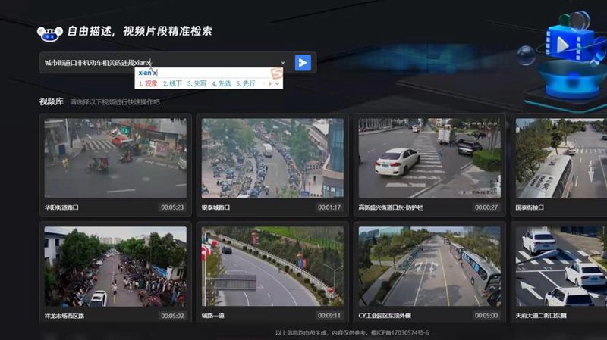
Task: Choose IME candidate 1 现象
Action: [x=148, y=83]
